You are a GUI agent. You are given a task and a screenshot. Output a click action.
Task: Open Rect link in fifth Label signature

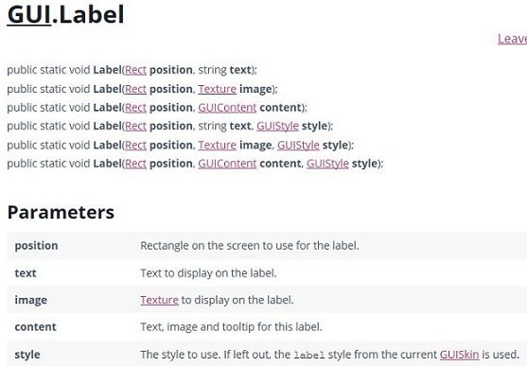click(x=136, y=145)
